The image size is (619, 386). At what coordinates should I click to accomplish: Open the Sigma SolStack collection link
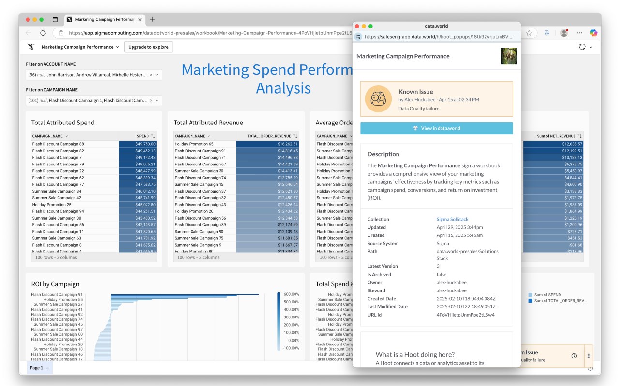pos(452,219)
